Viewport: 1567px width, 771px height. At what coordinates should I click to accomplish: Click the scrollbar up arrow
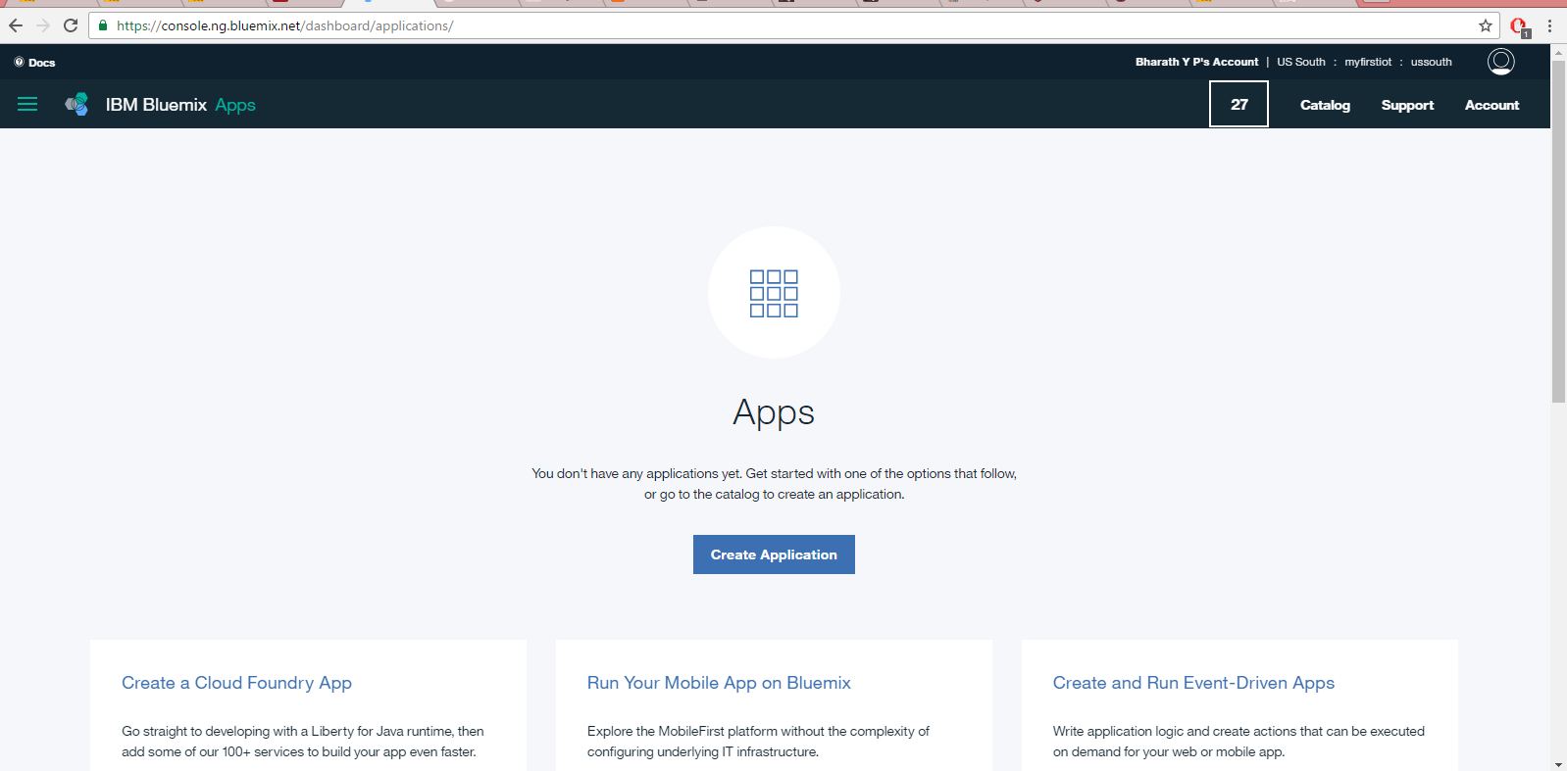[x=1558, y=52]
